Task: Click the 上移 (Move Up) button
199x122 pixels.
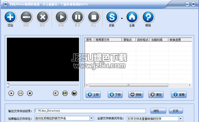Action: point(93,95)
